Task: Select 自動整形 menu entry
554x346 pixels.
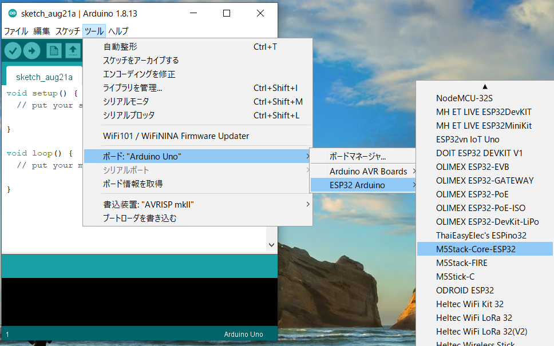Action: [198, 46]
